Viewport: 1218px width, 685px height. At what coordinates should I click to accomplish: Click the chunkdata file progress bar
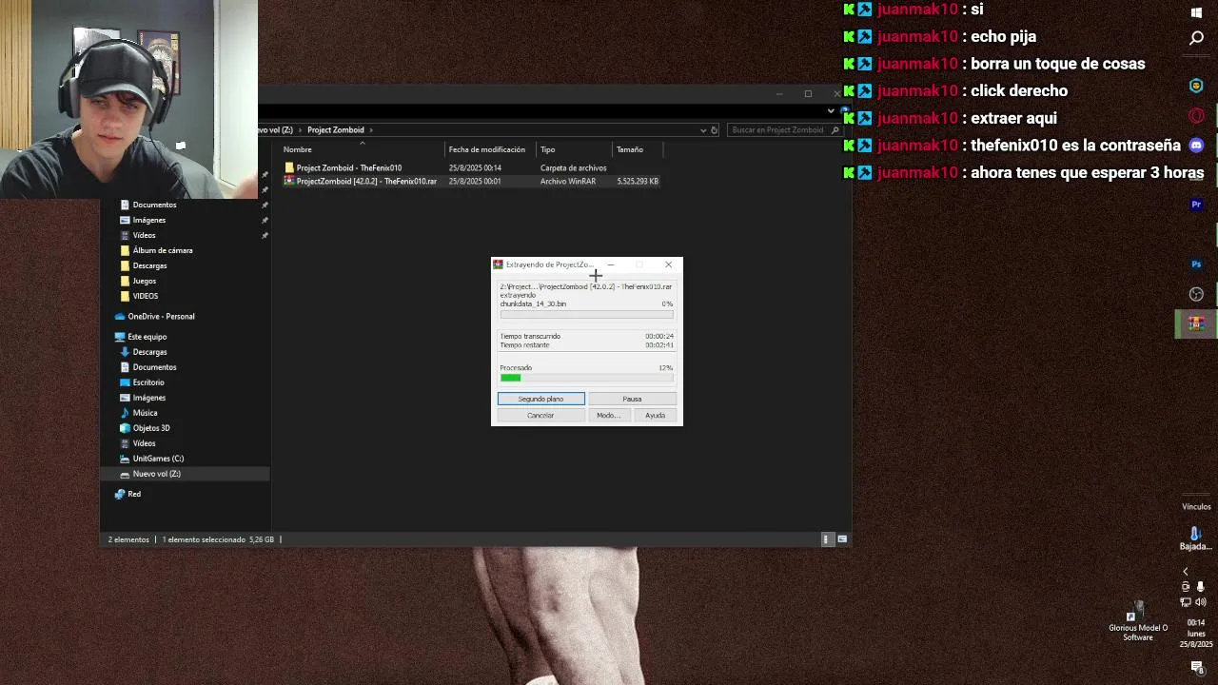tap(587, 314)
